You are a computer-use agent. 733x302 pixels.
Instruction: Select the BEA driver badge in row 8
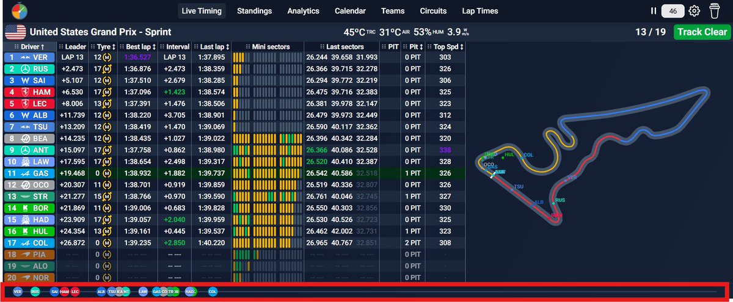tap(29, 138)
